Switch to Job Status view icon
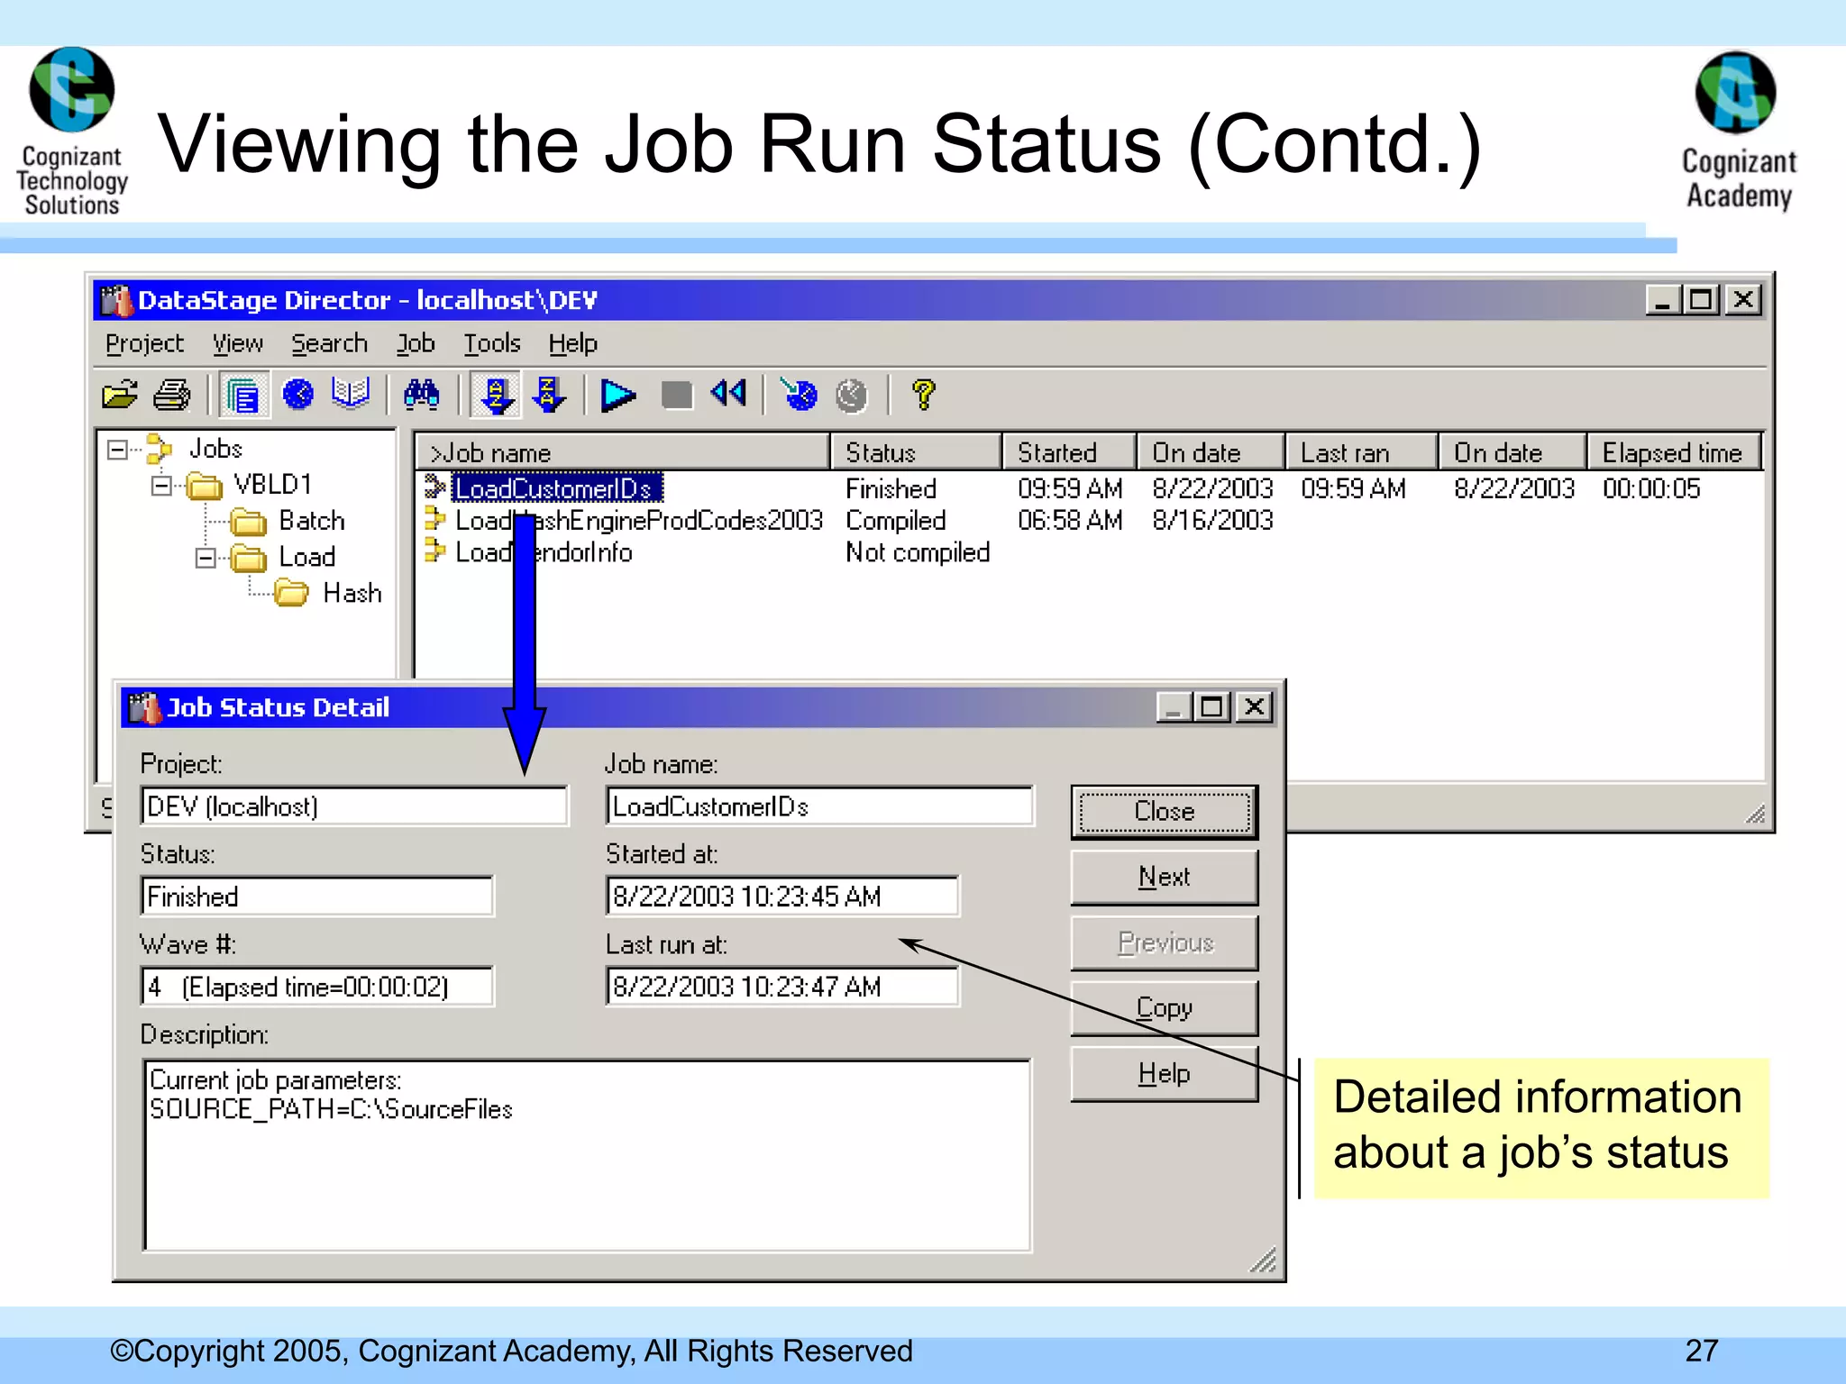This screenshot has width=1846, height=1384. pyautogui.click(x=242, y=395)
